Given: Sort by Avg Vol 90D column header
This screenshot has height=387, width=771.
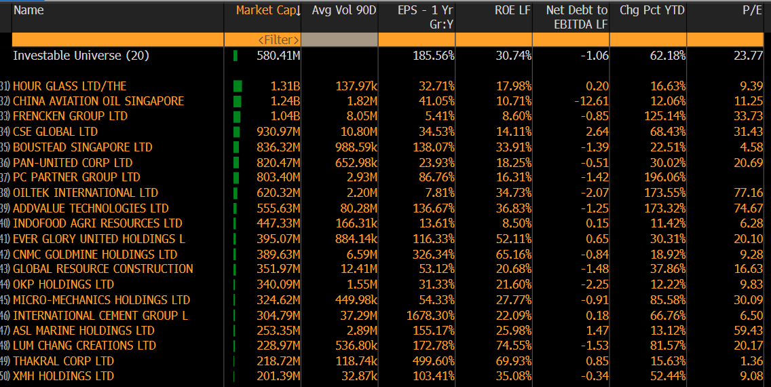Looking at the screenshot, I should coord(343,10).
